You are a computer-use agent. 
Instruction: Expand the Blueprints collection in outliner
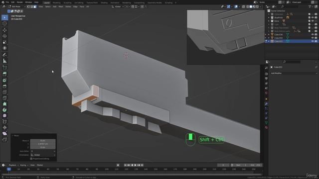tap(269, 18)
